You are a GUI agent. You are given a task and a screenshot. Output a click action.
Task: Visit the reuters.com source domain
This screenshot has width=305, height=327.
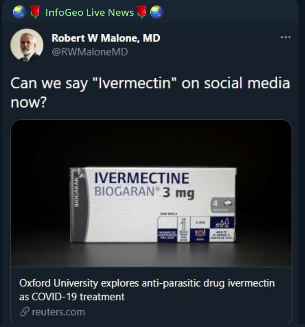(58, 312)
